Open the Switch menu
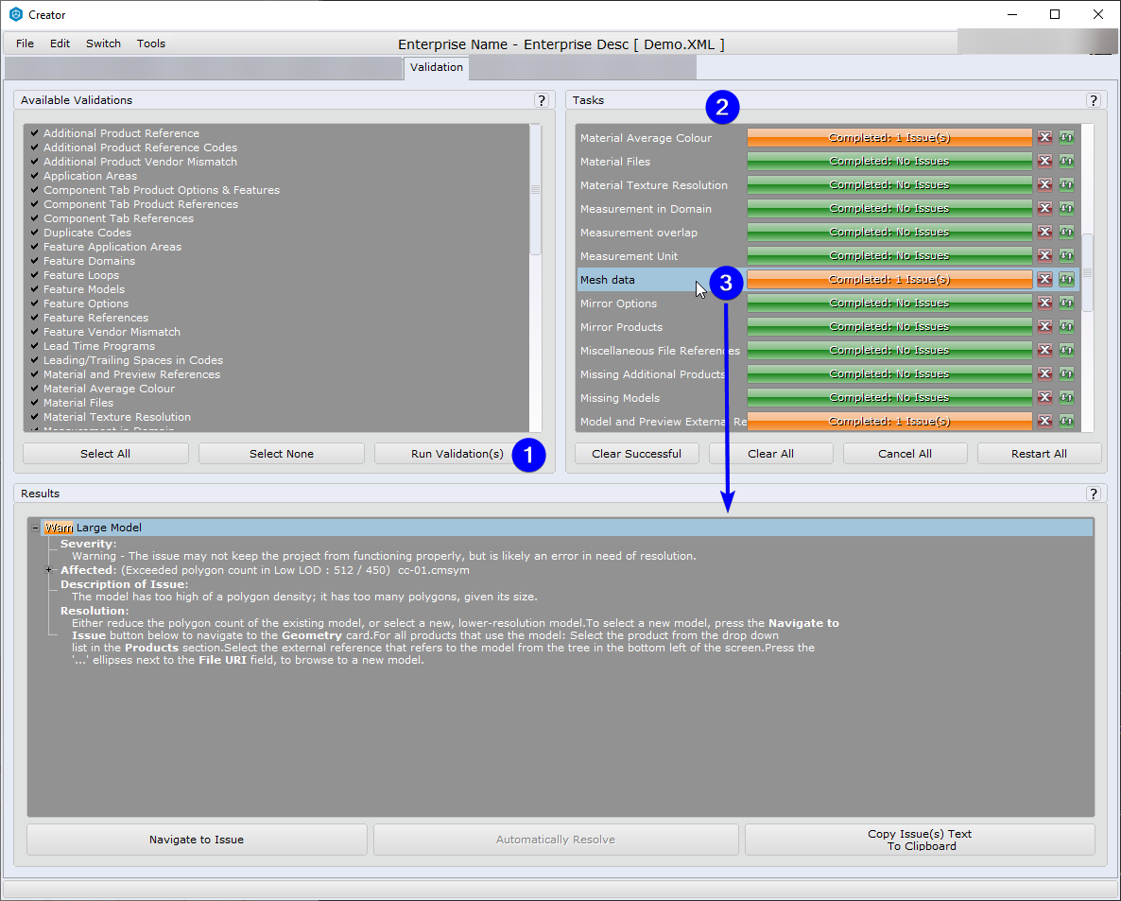This screenshot has height=901, width=1121. pos(103,43)
